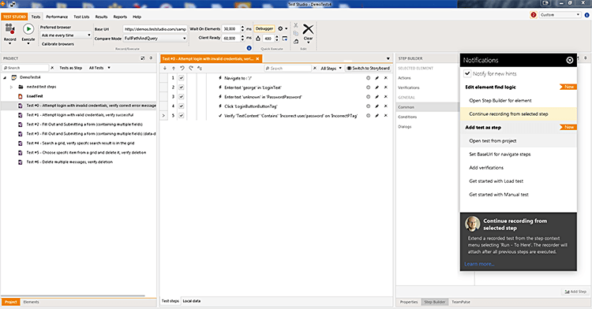Click the move step up arrow icon
Viewport: 592px width, 309px height.
[174, 69]
